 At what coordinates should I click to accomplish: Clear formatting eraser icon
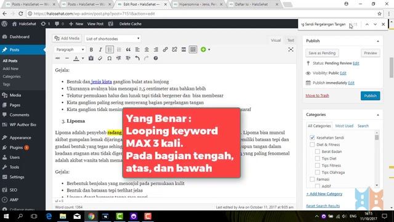[x=100, y=58]
